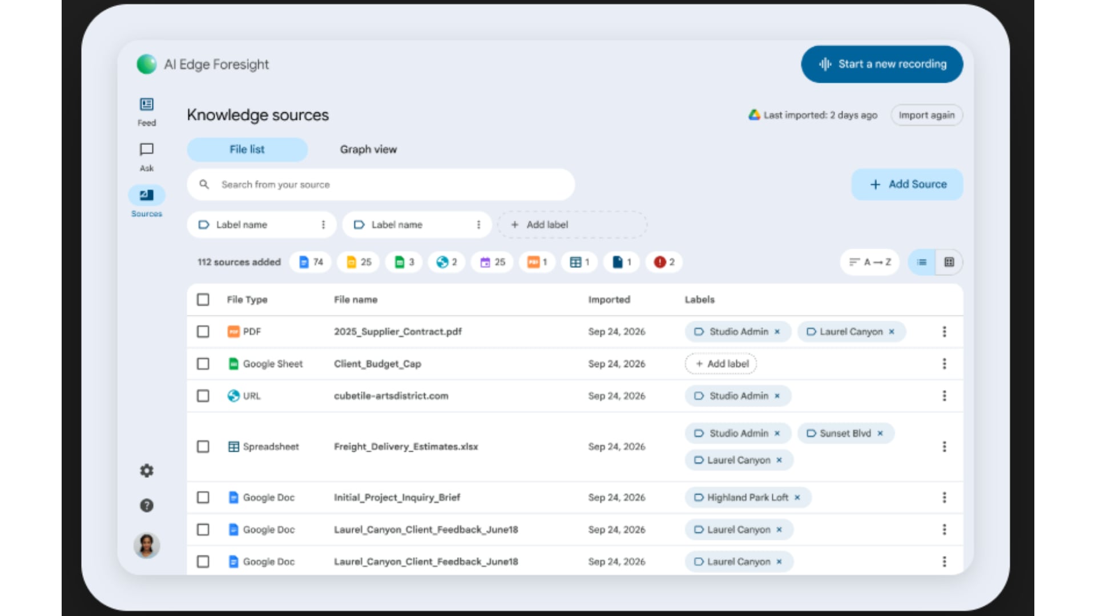The height and width of the screenshot is (616, 1096).
Task: Filter by calendar chip showing 25
Action: [x=493, y=262]
